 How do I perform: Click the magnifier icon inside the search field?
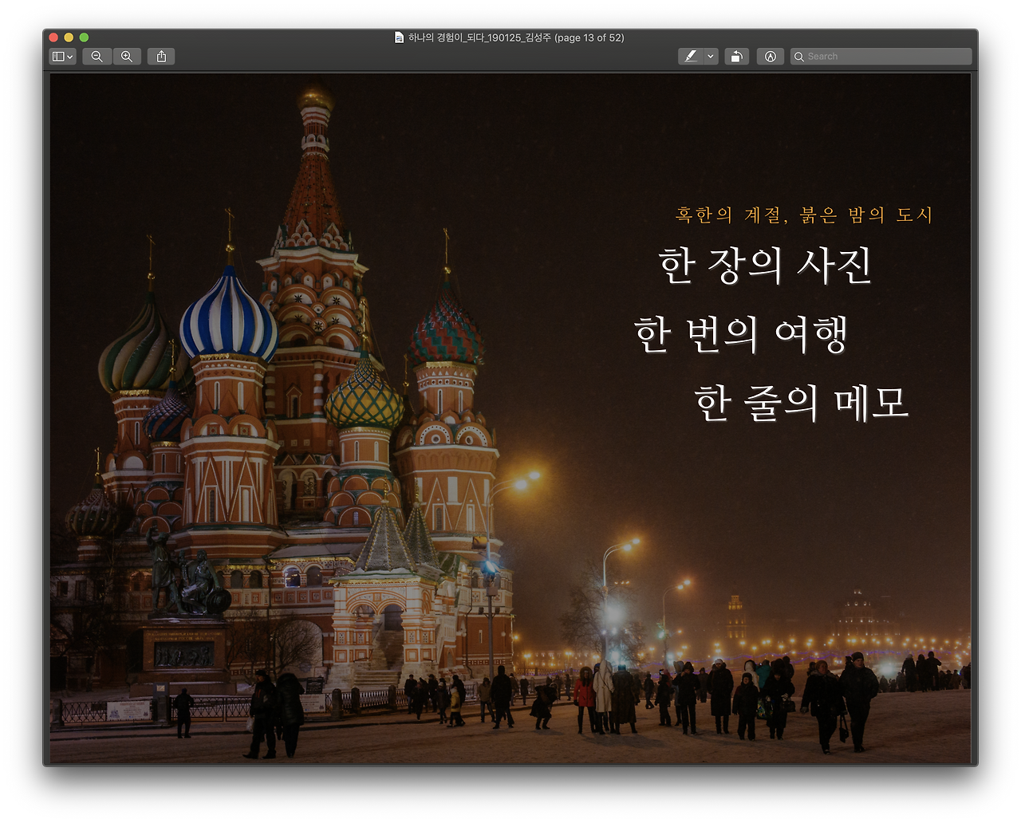pyautogui.click(x=799, y=56)
